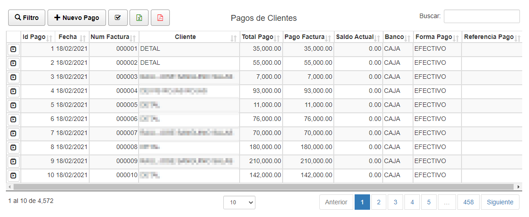Open the Filtro search button

tap(26, 18)
